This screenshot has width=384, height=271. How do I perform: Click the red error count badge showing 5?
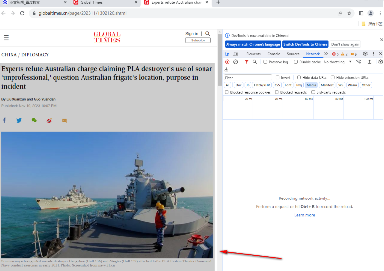[x=335, y=54]
